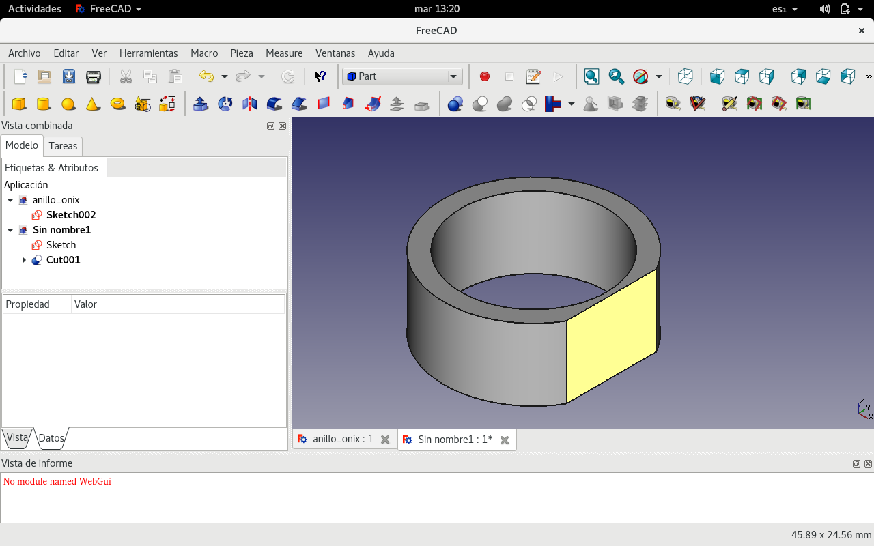Open the Herramientas menu

pos(148,53)
